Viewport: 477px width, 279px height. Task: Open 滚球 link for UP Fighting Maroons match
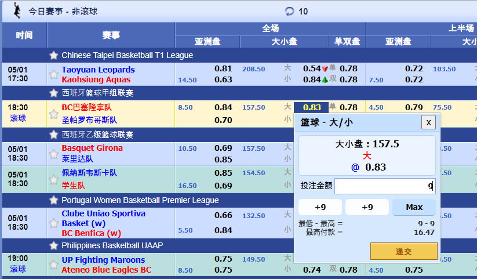(x=18, y=269)
